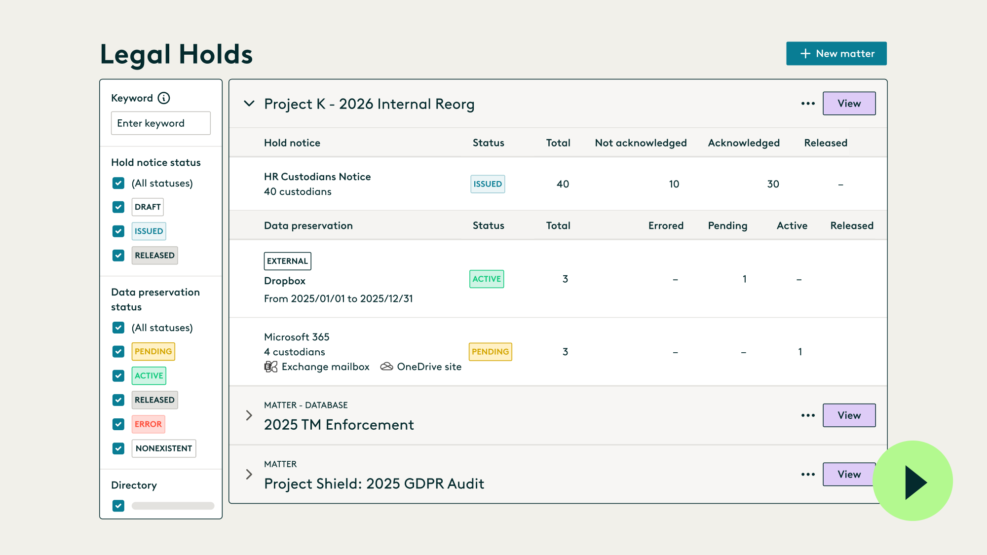
Task: Click Project Shield: 2025 GDPR Audit title
Action: 374,484
